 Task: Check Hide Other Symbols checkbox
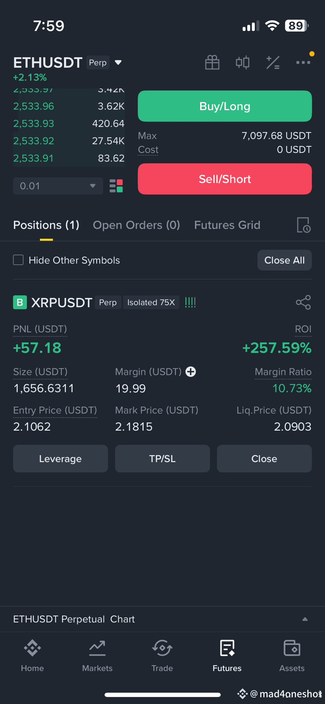click(x=18, y=260)
